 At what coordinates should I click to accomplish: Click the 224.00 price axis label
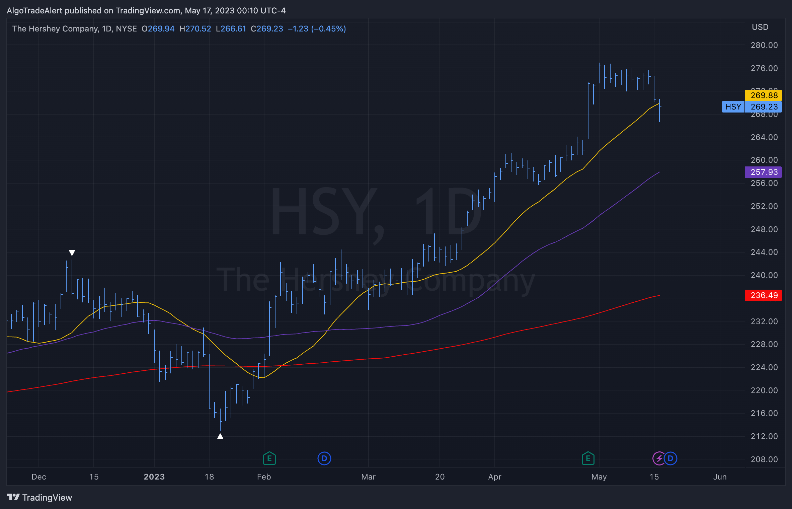764,367
